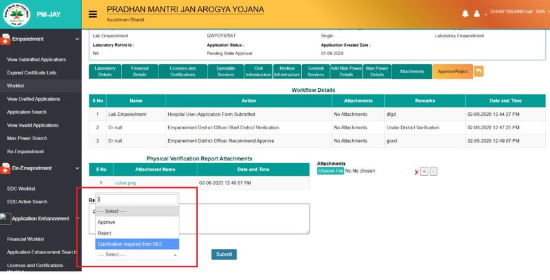Open Re-Empanelment sidebar item
The width and height of the screenshot is (550, 280).
[26, 152]
